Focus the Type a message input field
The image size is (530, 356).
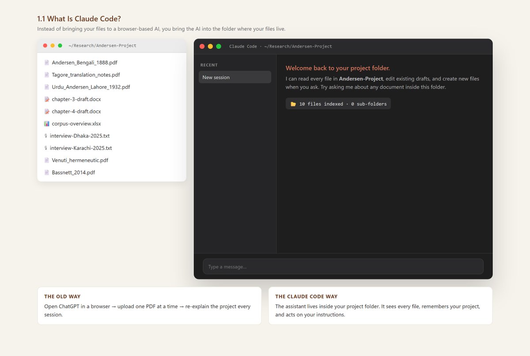pos(343,266)
